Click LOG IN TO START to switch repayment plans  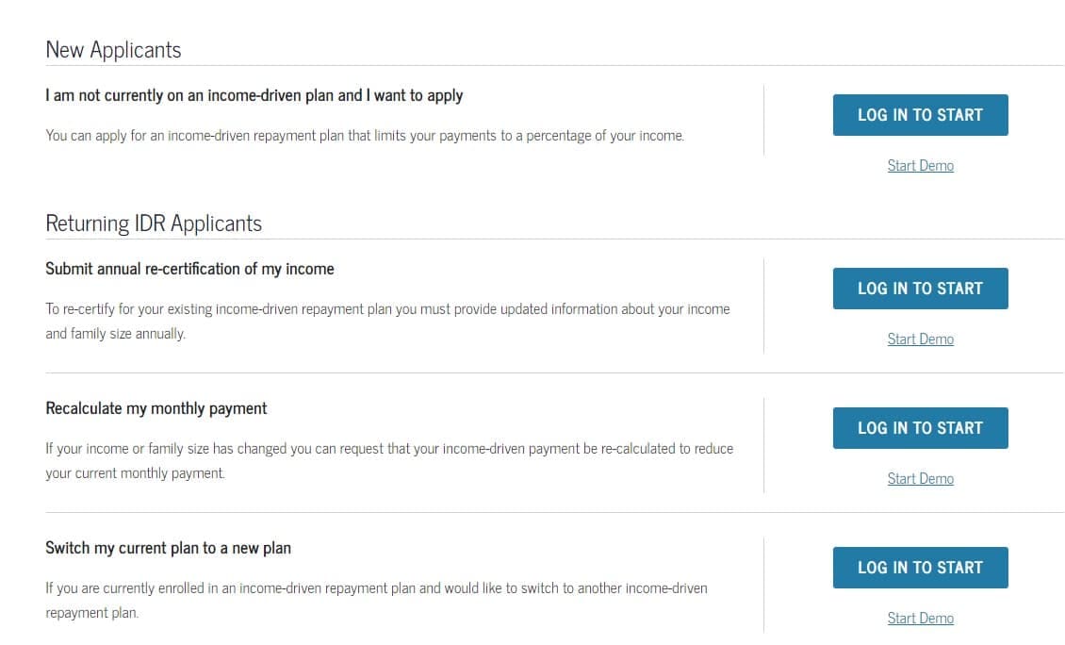[x=920, y=567]
